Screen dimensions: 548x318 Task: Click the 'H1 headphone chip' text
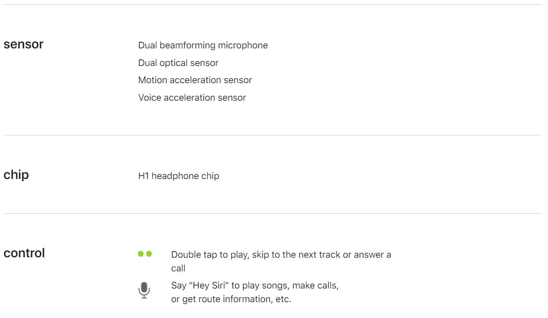click(178, 176)
